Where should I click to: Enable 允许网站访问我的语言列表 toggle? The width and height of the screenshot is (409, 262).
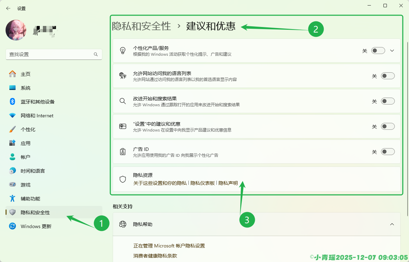388,76
